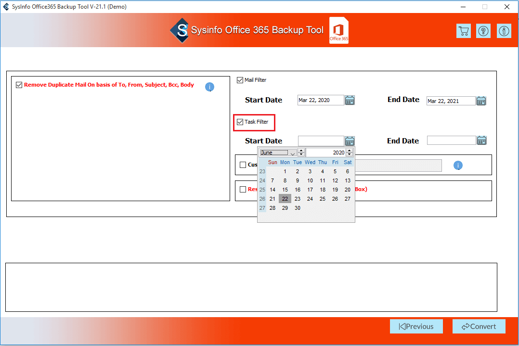The image size is (519, 346).
Task: Step month down with spinner arrow
Action: 301,154
